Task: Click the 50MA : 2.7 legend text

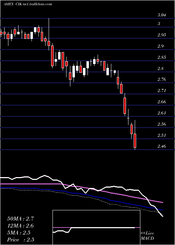Action: pyautogui.click(x=20, y=219)
